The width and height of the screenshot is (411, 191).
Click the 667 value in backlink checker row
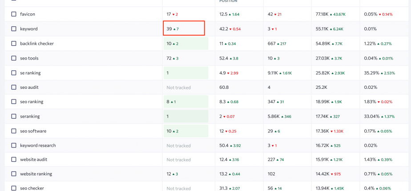coord(271,44)
